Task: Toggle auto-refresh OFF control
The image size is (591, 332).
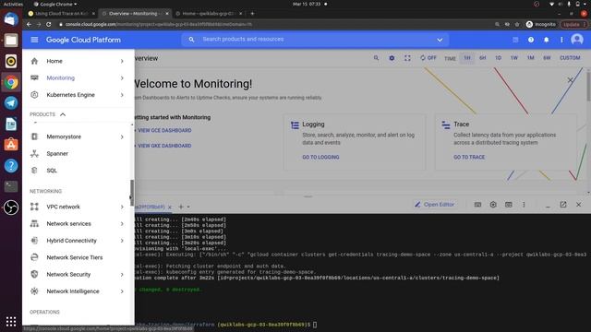Action: click(428, 58)
